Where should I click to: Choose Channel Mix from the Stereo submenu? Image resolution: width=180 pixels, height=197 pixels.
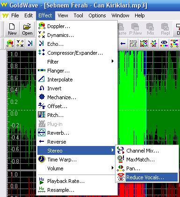(147, 151)
